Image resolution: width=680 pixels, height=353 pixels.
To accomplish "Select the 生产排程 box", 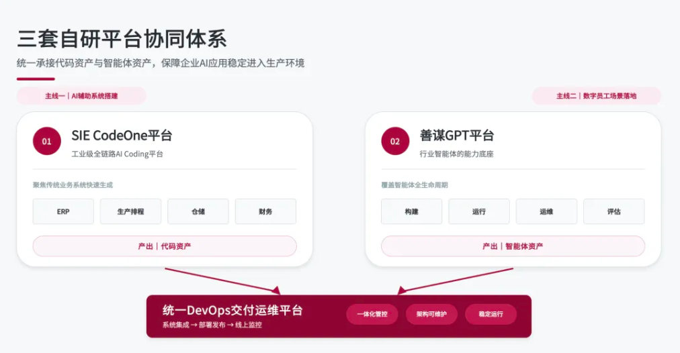I will point(130,211).
